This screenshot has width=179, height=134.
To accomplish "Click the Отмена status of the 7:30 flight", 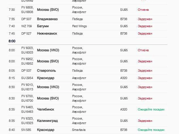I will point(143,10).
